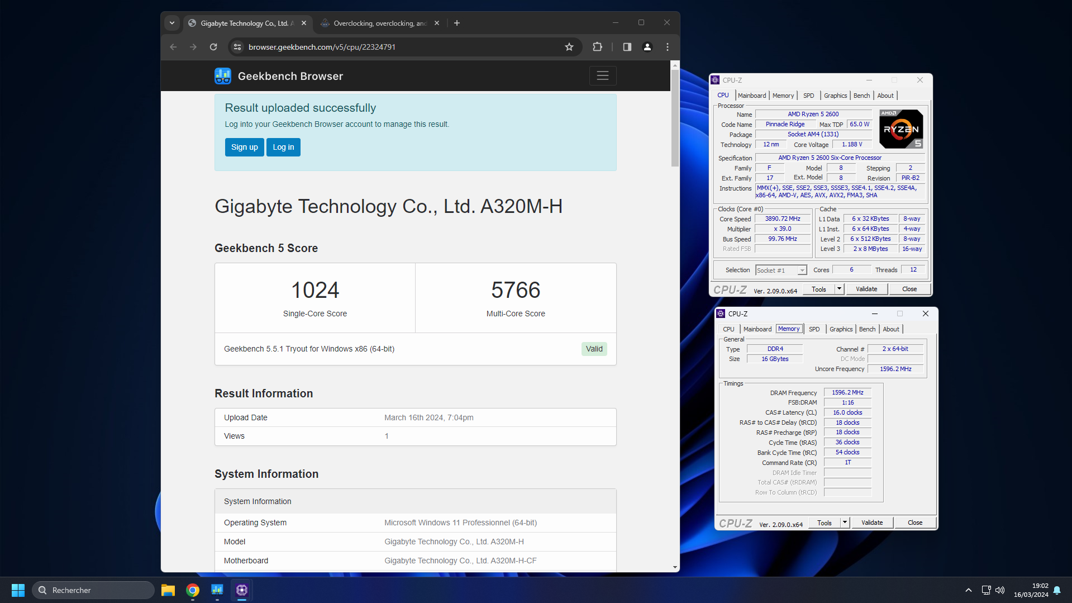Click the CPU-Z icon in lower title bar
Viewport: 1072px width, 603px height.
pyautogui.click(x=721, y=314)
